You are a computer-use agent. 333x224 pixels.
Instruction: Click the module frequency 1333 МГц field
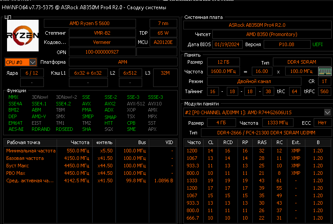[x=278, y=123]
